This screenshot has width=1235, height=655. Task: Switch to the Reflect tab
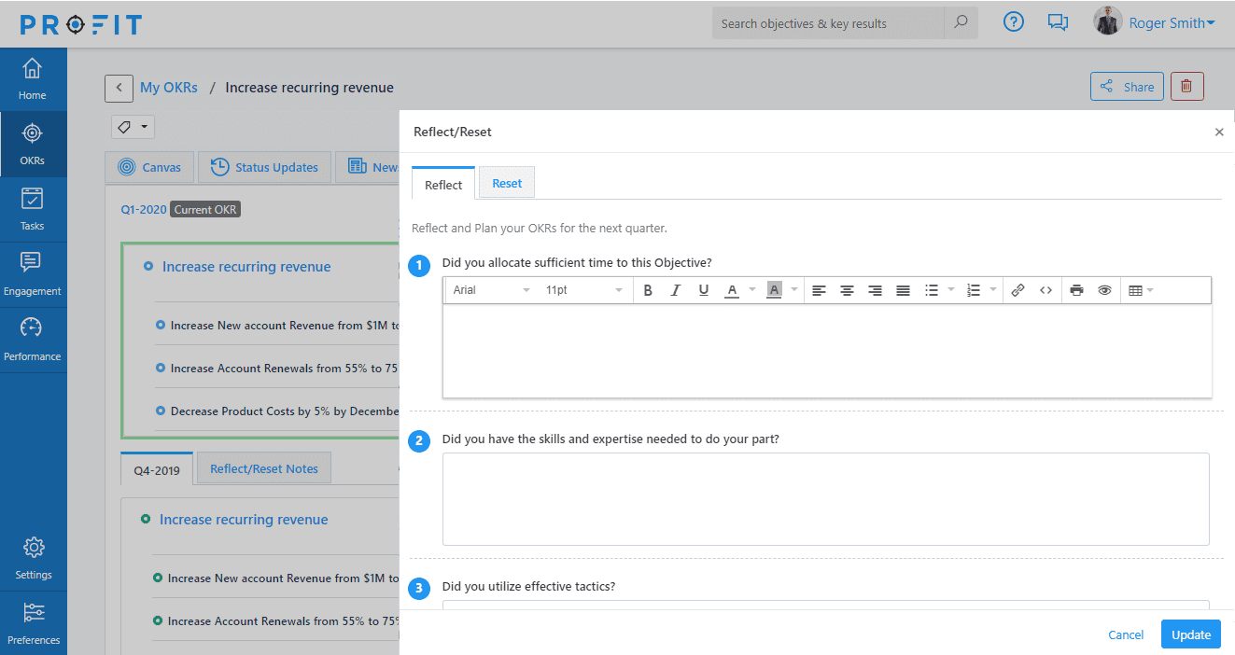coord(443,184)
